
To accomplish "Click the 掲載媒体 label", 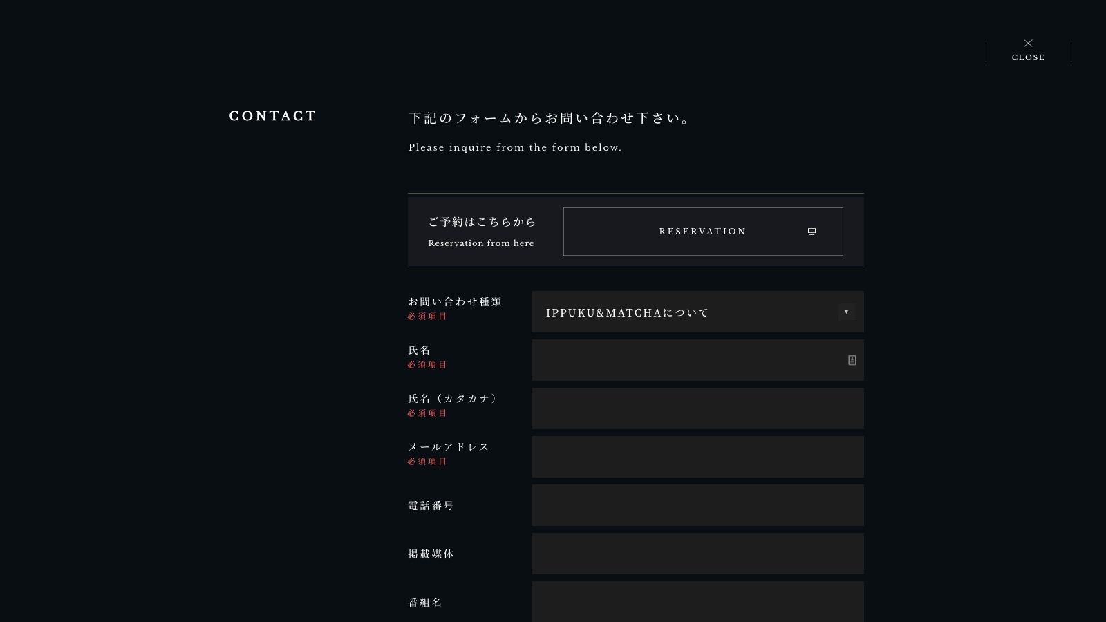I will [431, 554].
